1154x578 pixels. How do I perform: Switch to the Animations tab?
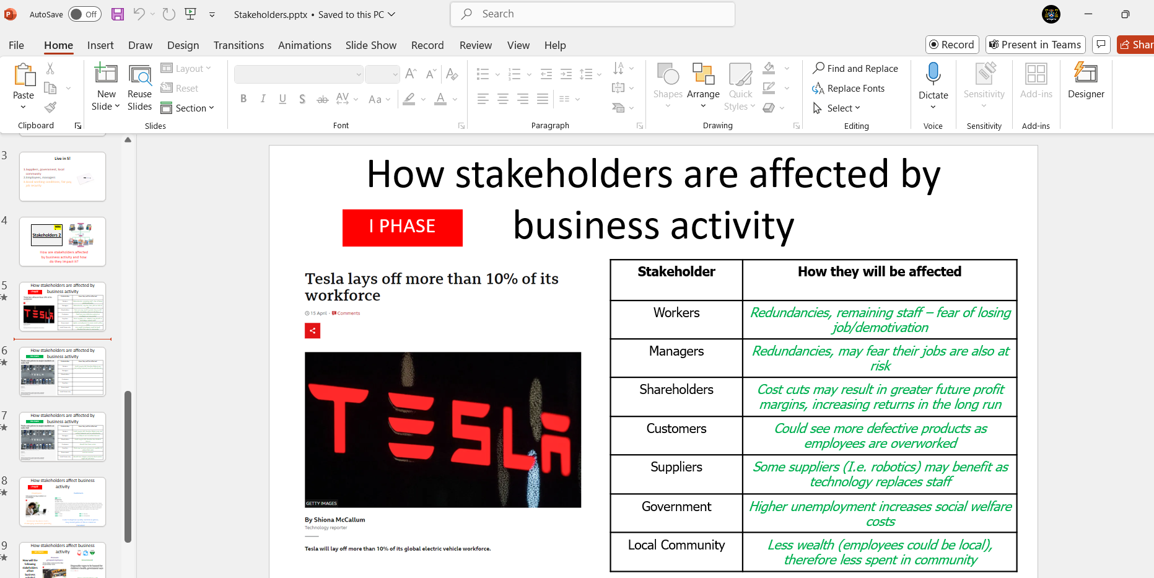coord(305,45)
